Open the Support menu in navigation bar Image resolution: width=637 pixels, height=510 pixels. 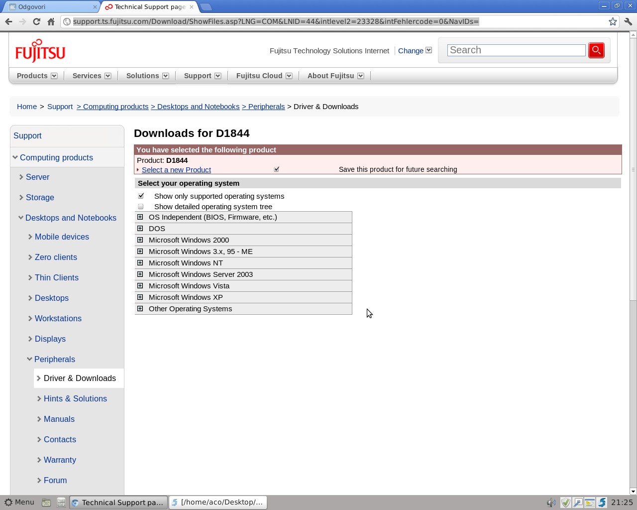203,76
